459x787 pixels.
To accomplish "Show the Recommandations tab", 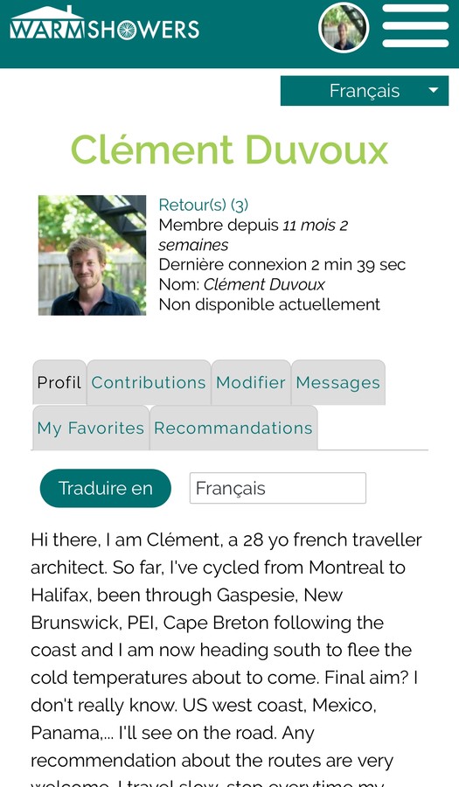I will point(233,428).
